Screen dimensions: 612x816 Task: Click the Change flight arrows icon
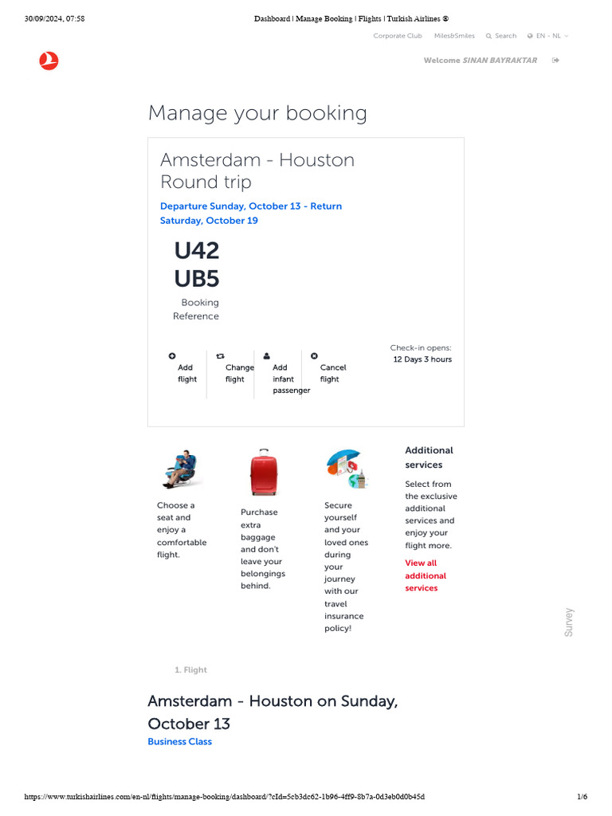[220, 356]
